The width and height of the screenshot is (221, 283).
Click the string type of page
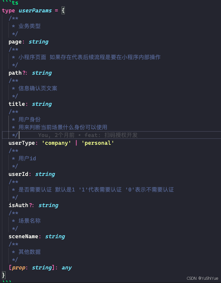point(39,42)
